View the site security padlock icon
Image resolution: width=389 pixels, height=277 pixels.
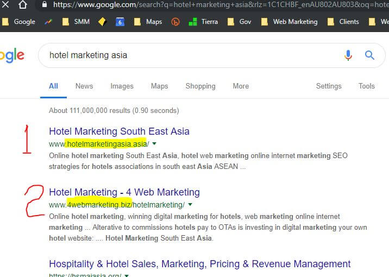pyautogui.click(x=45, y=4)
